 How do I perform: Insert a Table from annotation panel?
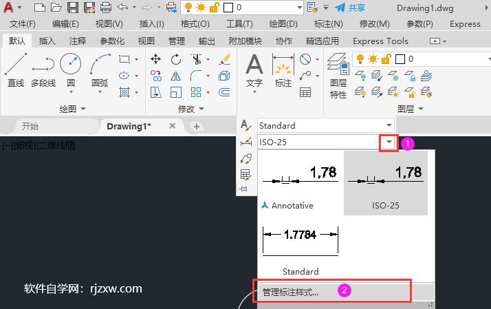point(305,92)
